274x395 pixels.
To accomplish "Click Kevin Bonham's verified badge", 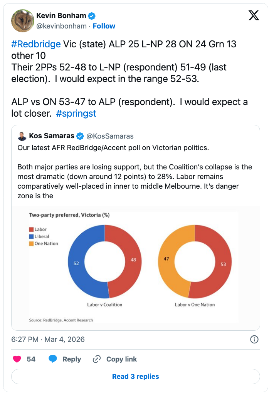I will point(92,16).
